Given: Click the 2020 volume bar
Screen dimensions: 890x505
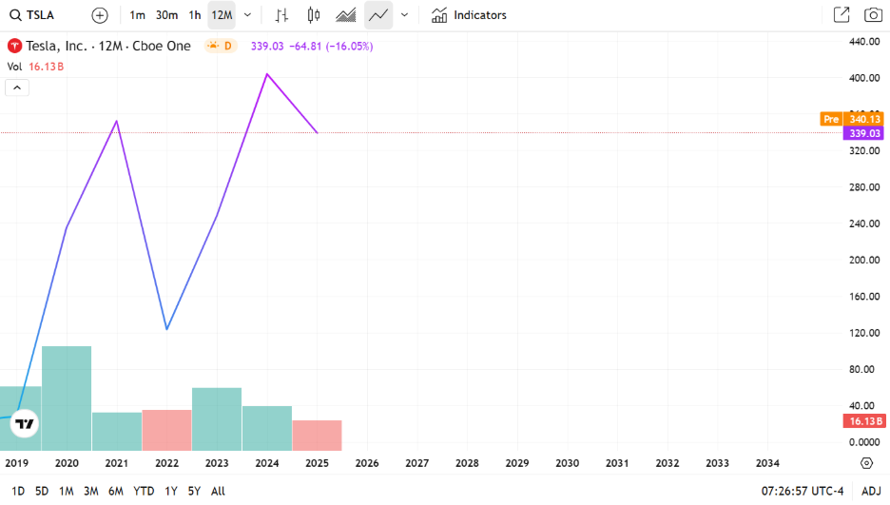Looking at the screenshot, I should pyautogui.click(x=67, y=398).
